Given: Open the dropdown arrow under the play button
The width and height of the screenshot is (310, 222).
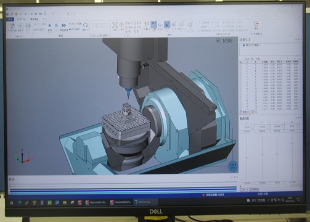Looking at the screenshot, I should 50,33.
